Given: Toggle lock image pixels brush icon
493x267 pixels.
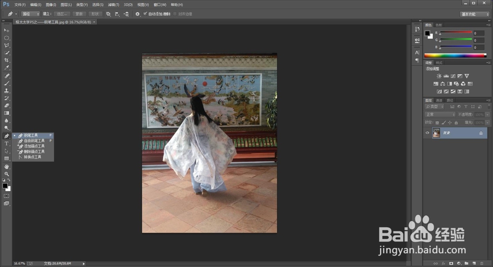Looking at the screenshot, I should (x=444, y=122).
